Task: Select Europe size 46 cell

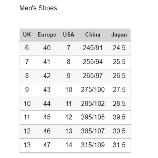Action: click(47, 131)
